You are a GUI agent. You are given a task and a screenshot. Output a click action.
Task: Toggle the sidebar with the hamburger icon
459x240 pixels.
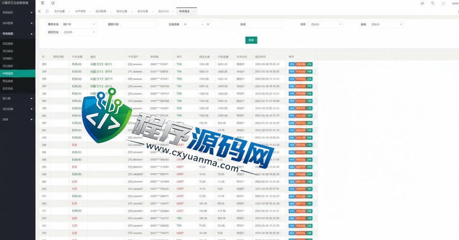tap(43, 3)
